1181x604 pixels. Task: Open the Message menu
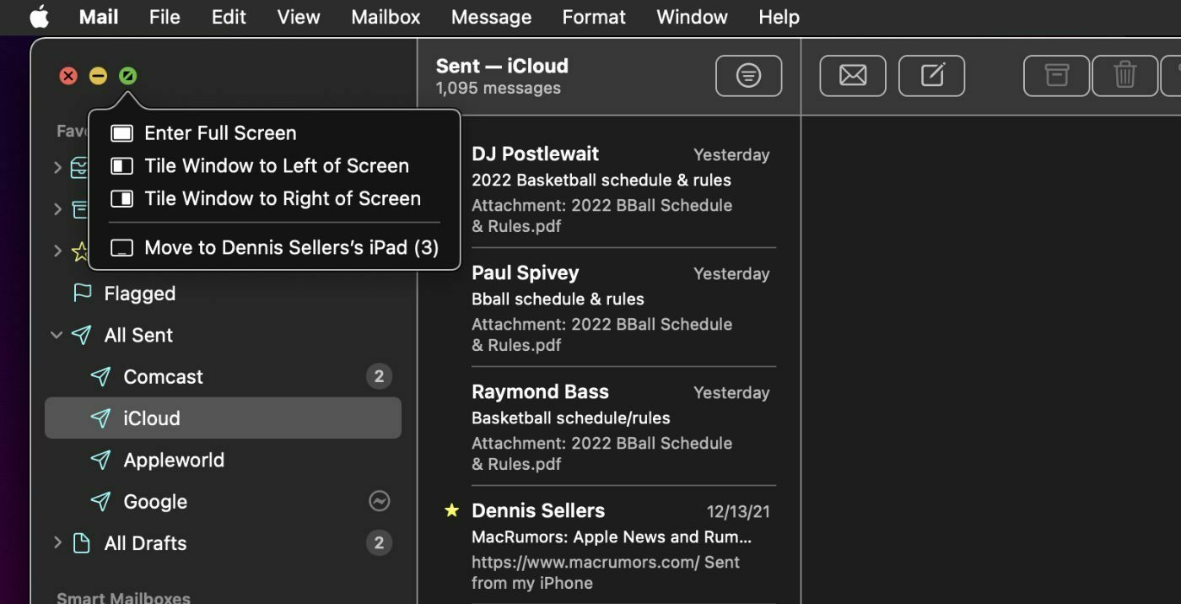click(x=491, y=17)
